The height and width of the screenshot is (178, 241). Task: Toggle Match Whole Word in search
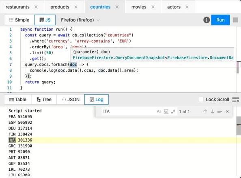pyautogui.click(x=166, y=112)
